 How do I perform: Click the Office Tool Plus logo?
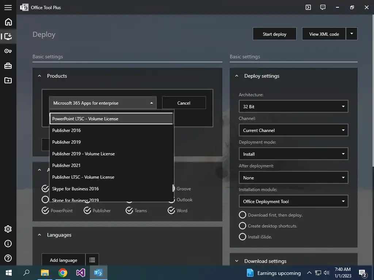(x=24, y=7)
